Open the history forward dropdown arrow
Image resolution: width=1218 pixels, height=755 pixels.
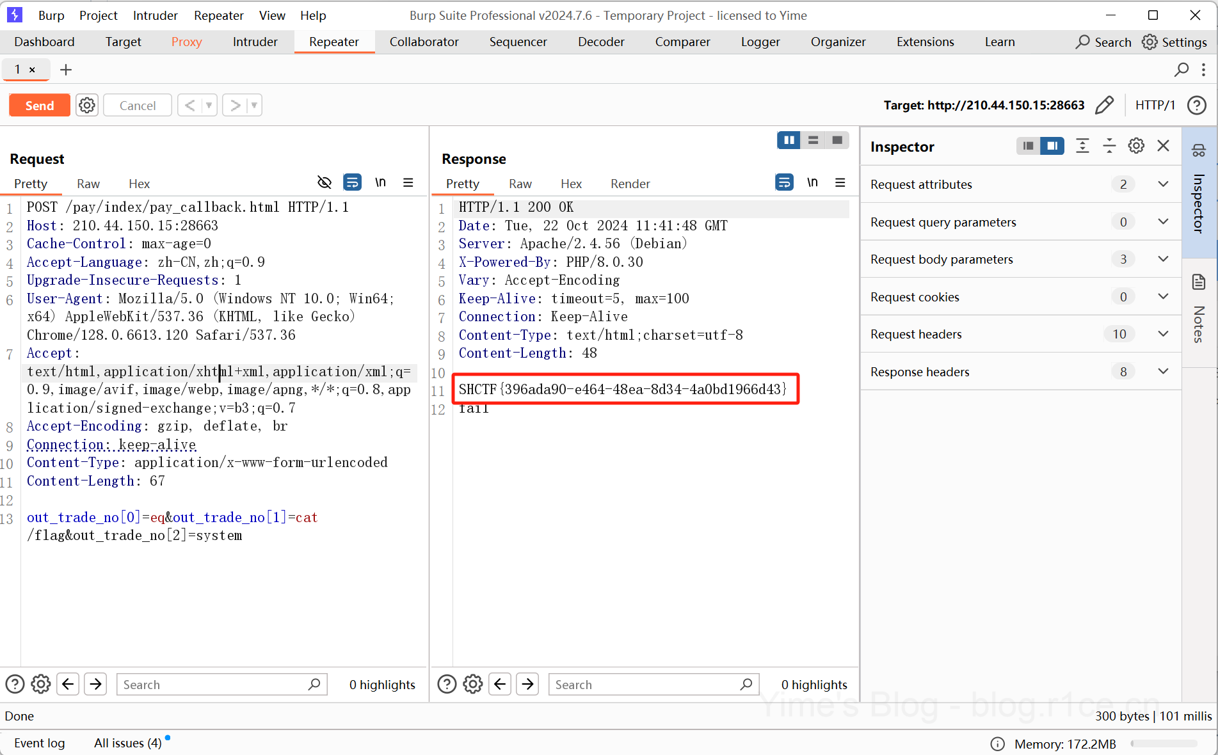click(x=254, y=105)
